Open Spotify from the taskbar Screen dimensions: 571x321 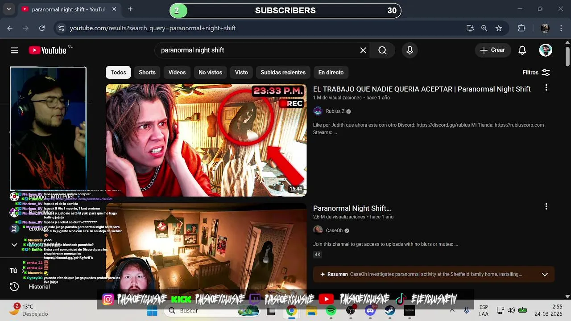tap(331, 311)
